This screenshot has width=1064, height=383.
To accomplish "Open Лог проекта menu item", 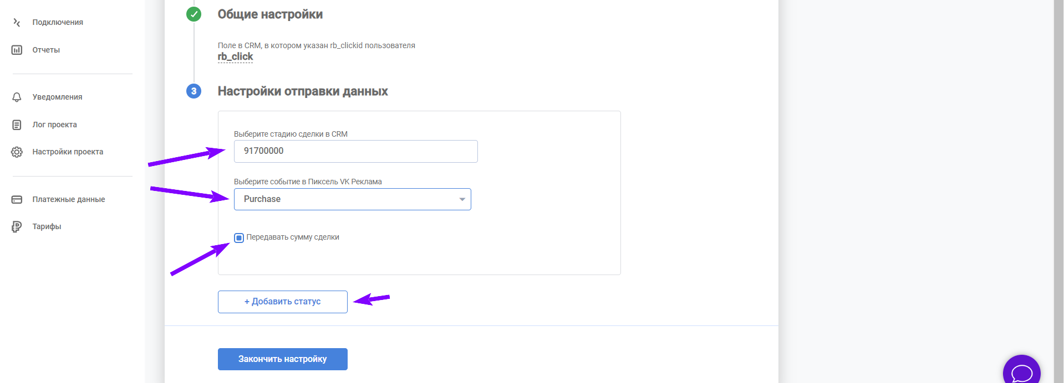I will 54,125.
